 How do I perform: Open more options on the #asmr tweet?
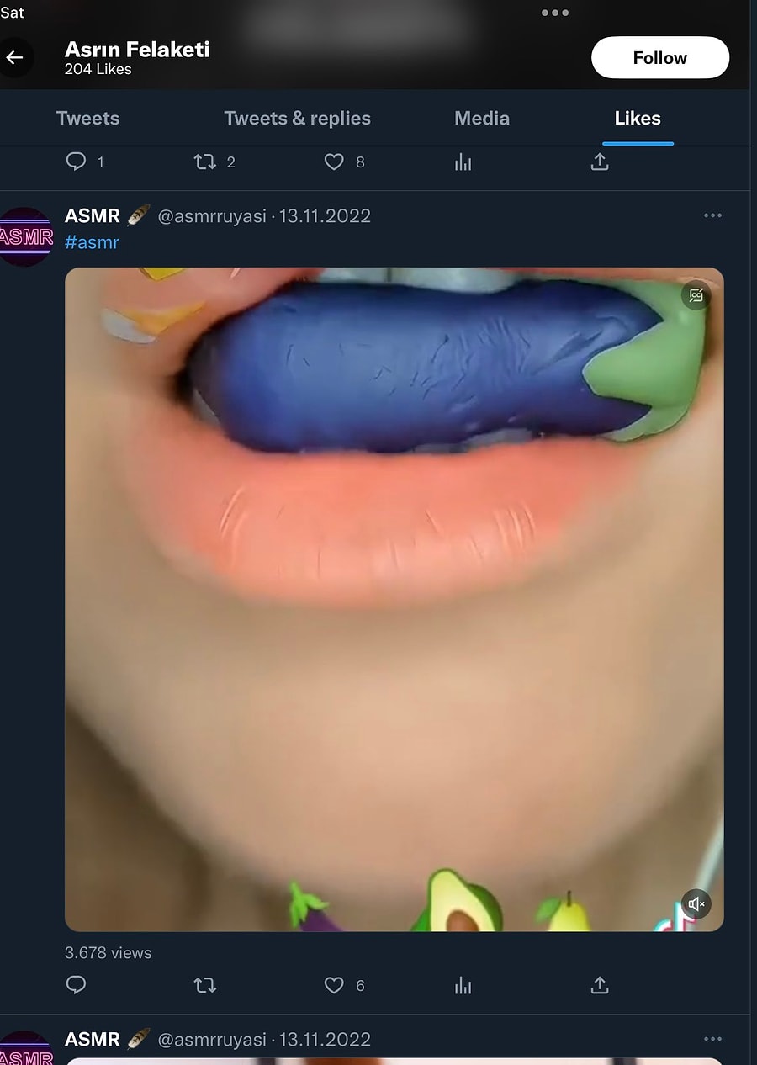(712, 216)
